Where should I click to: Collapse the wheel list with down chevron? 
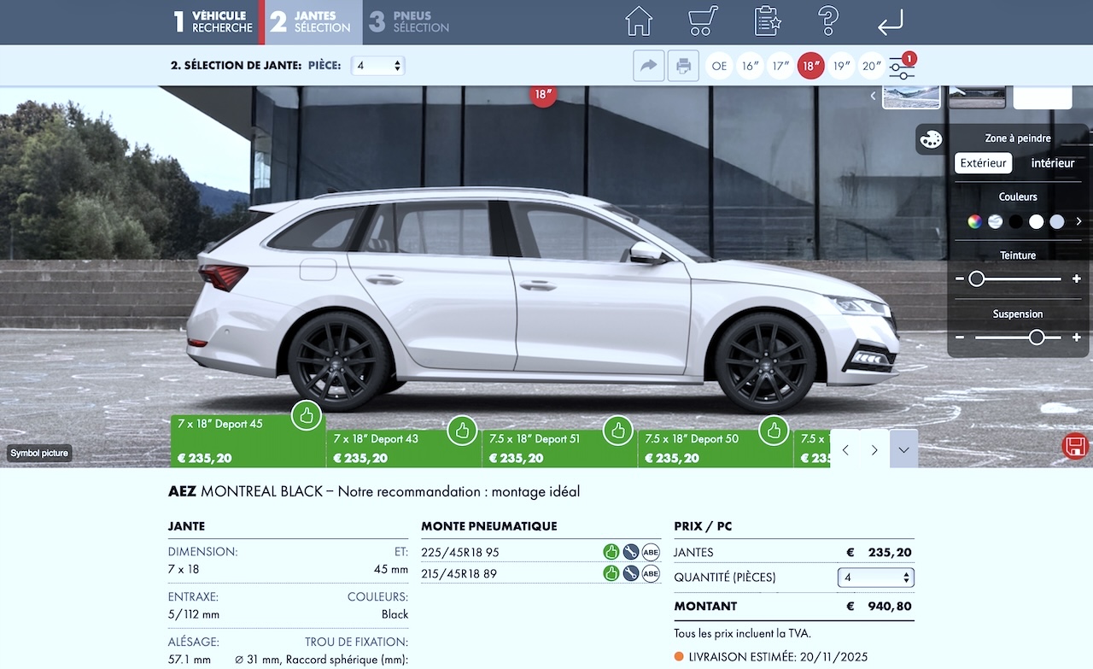(903, 449)
